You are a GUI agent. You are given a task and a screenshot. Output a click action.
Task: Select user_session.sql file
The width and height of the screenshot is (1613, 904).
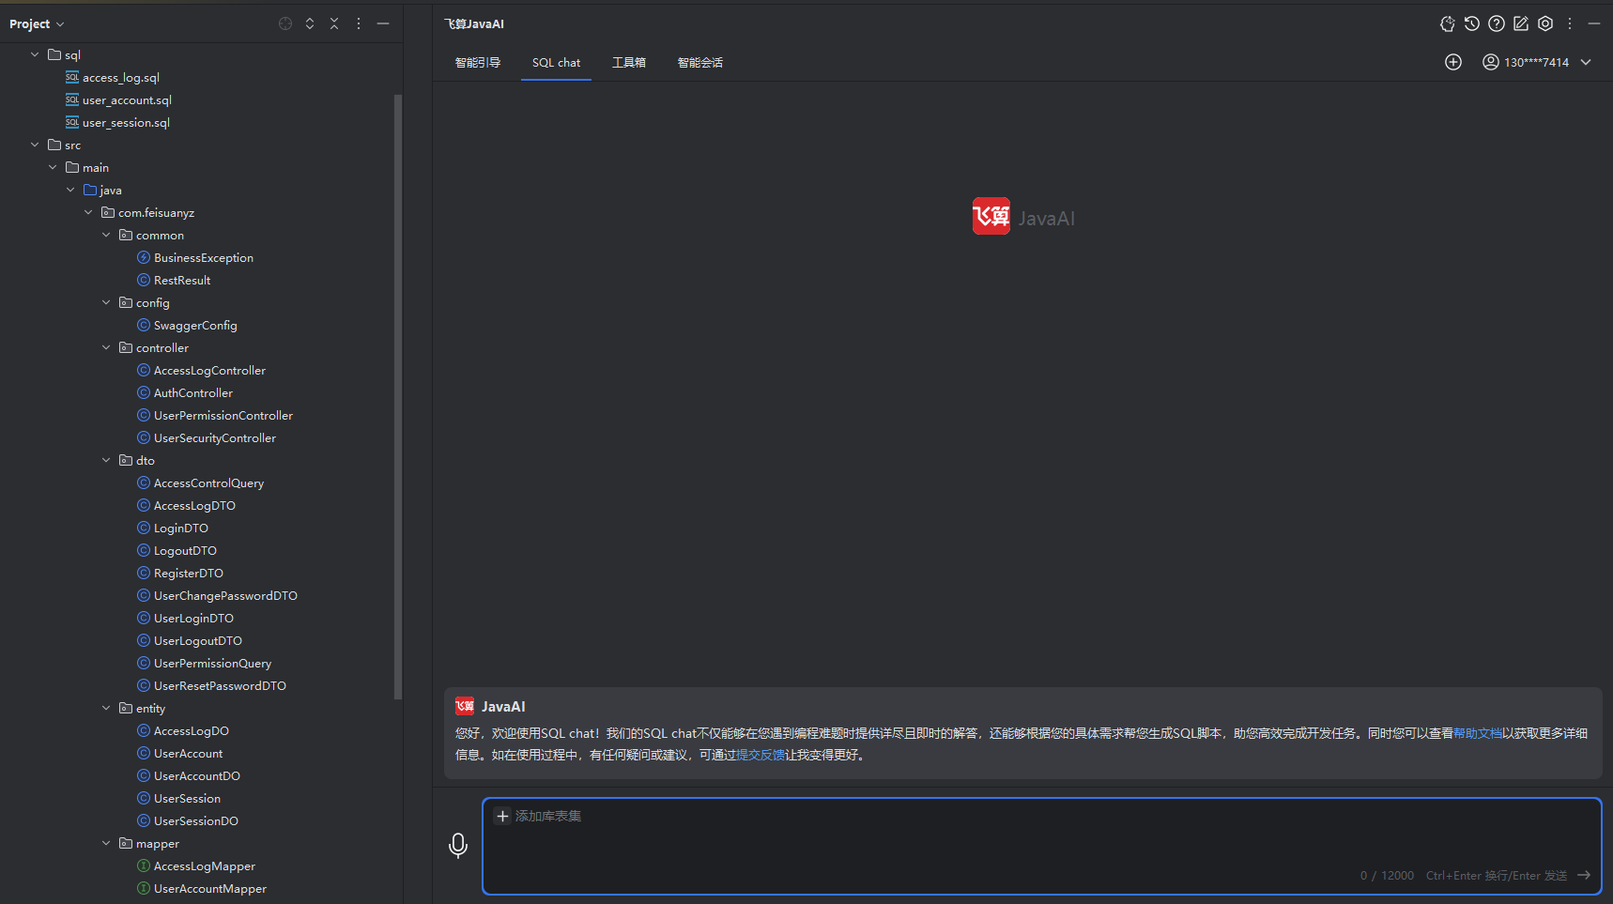pos(126,122)
